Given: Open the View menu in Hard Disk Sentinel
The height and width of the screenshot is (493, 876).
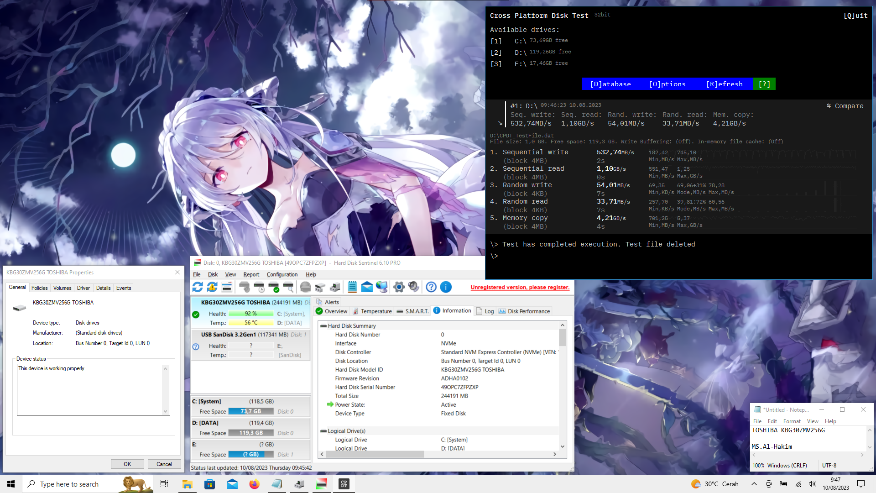Looking at the screenshot, I should point(230,274).
